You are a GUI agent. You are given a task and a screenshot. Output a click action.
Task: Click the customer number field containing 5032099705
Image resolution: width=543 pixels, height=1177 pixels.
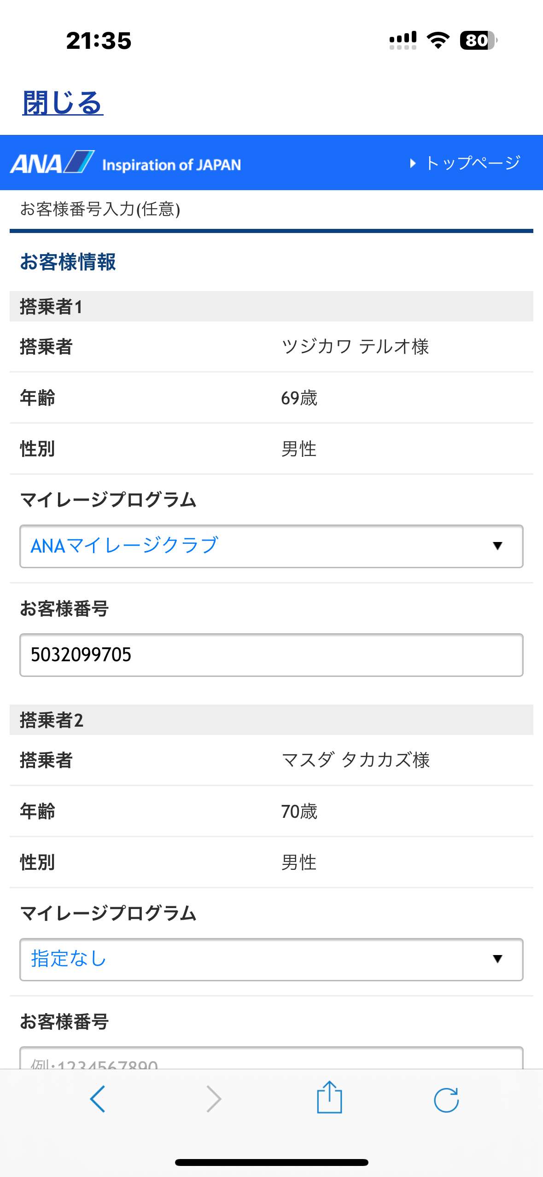[271, 655]
